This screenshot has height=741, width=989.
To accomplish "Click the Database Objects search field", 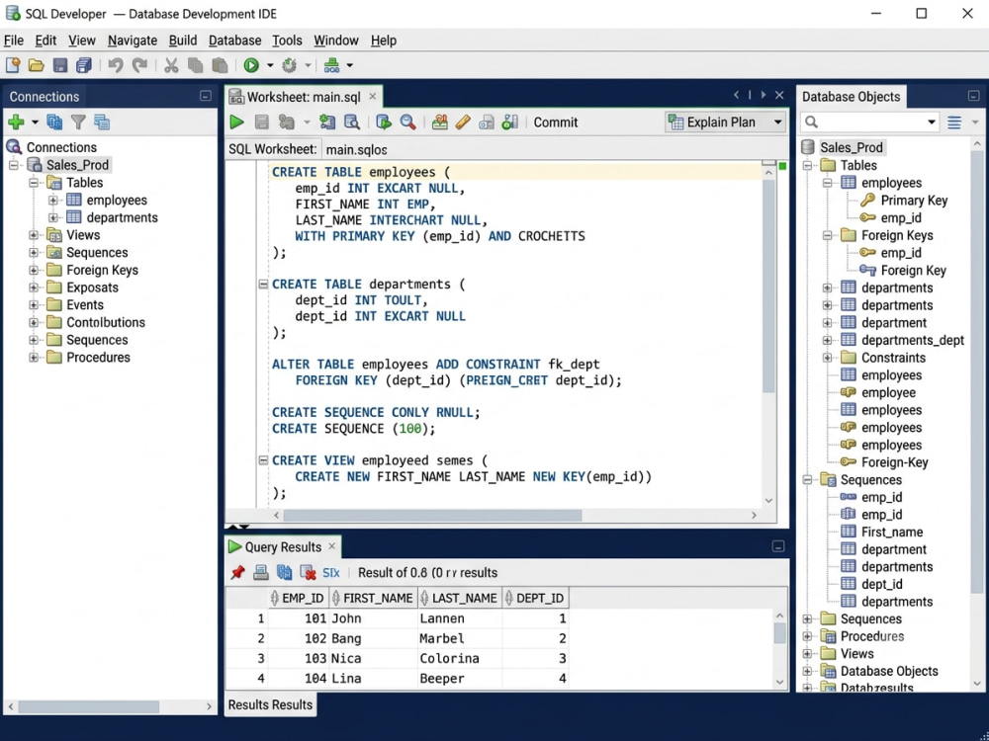I will 869,123.
